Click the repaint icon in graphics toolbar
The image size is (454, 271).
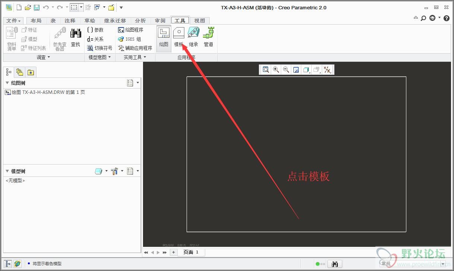click(x=296, y=70)
